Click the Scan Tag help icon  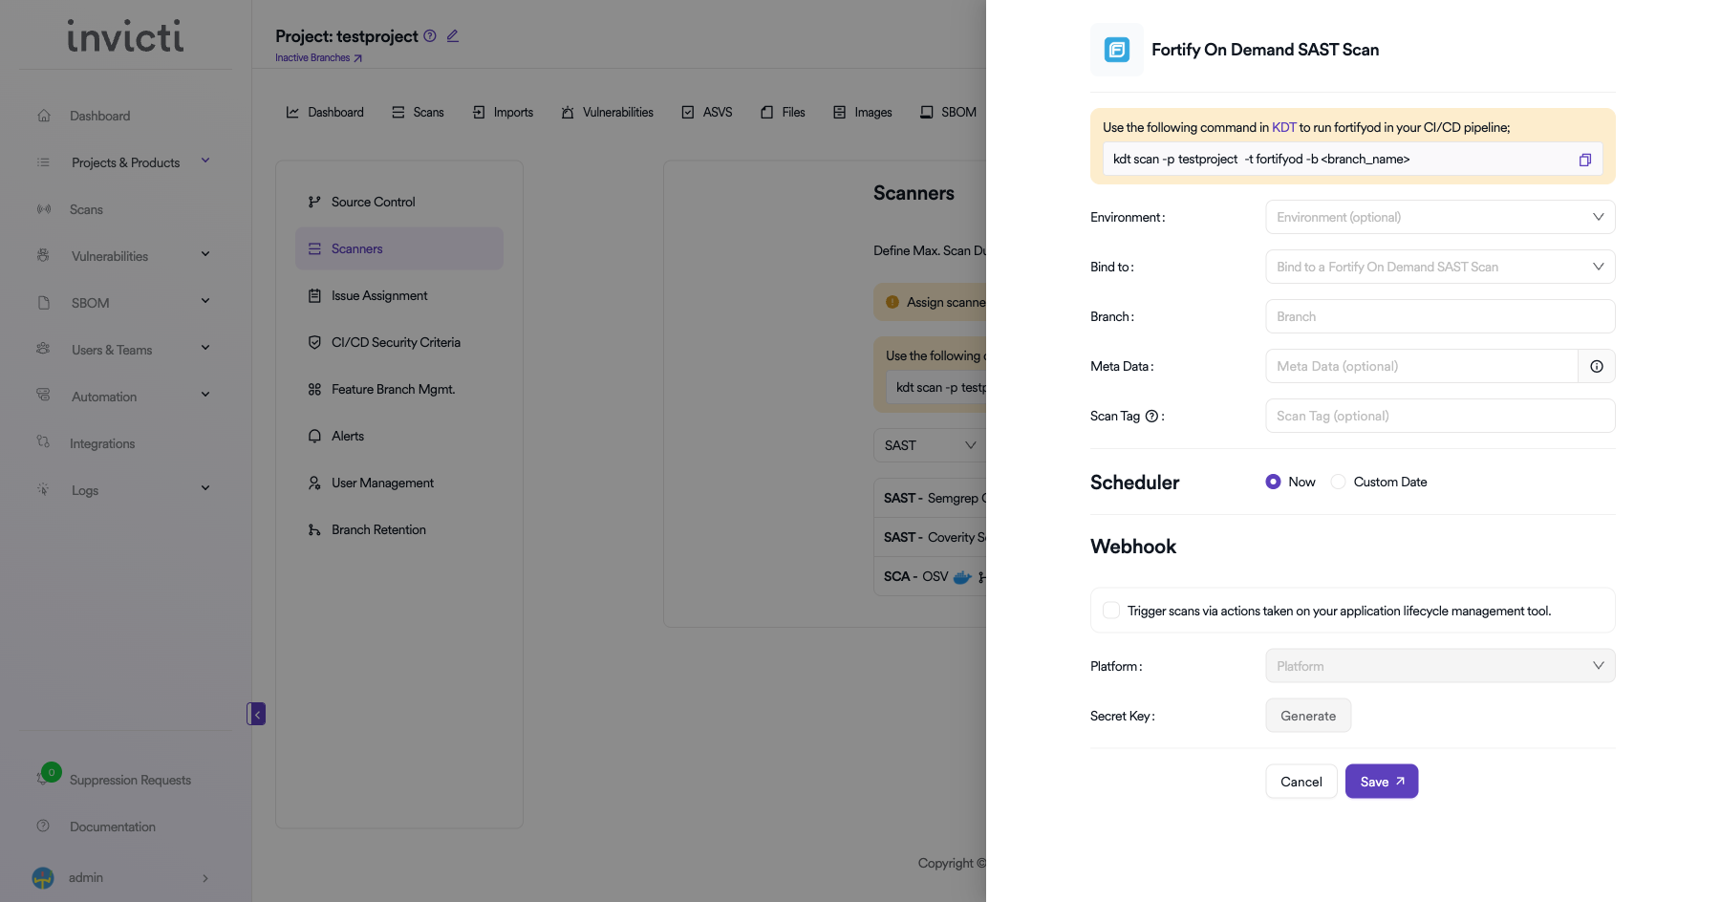(x=1151, y=417)
